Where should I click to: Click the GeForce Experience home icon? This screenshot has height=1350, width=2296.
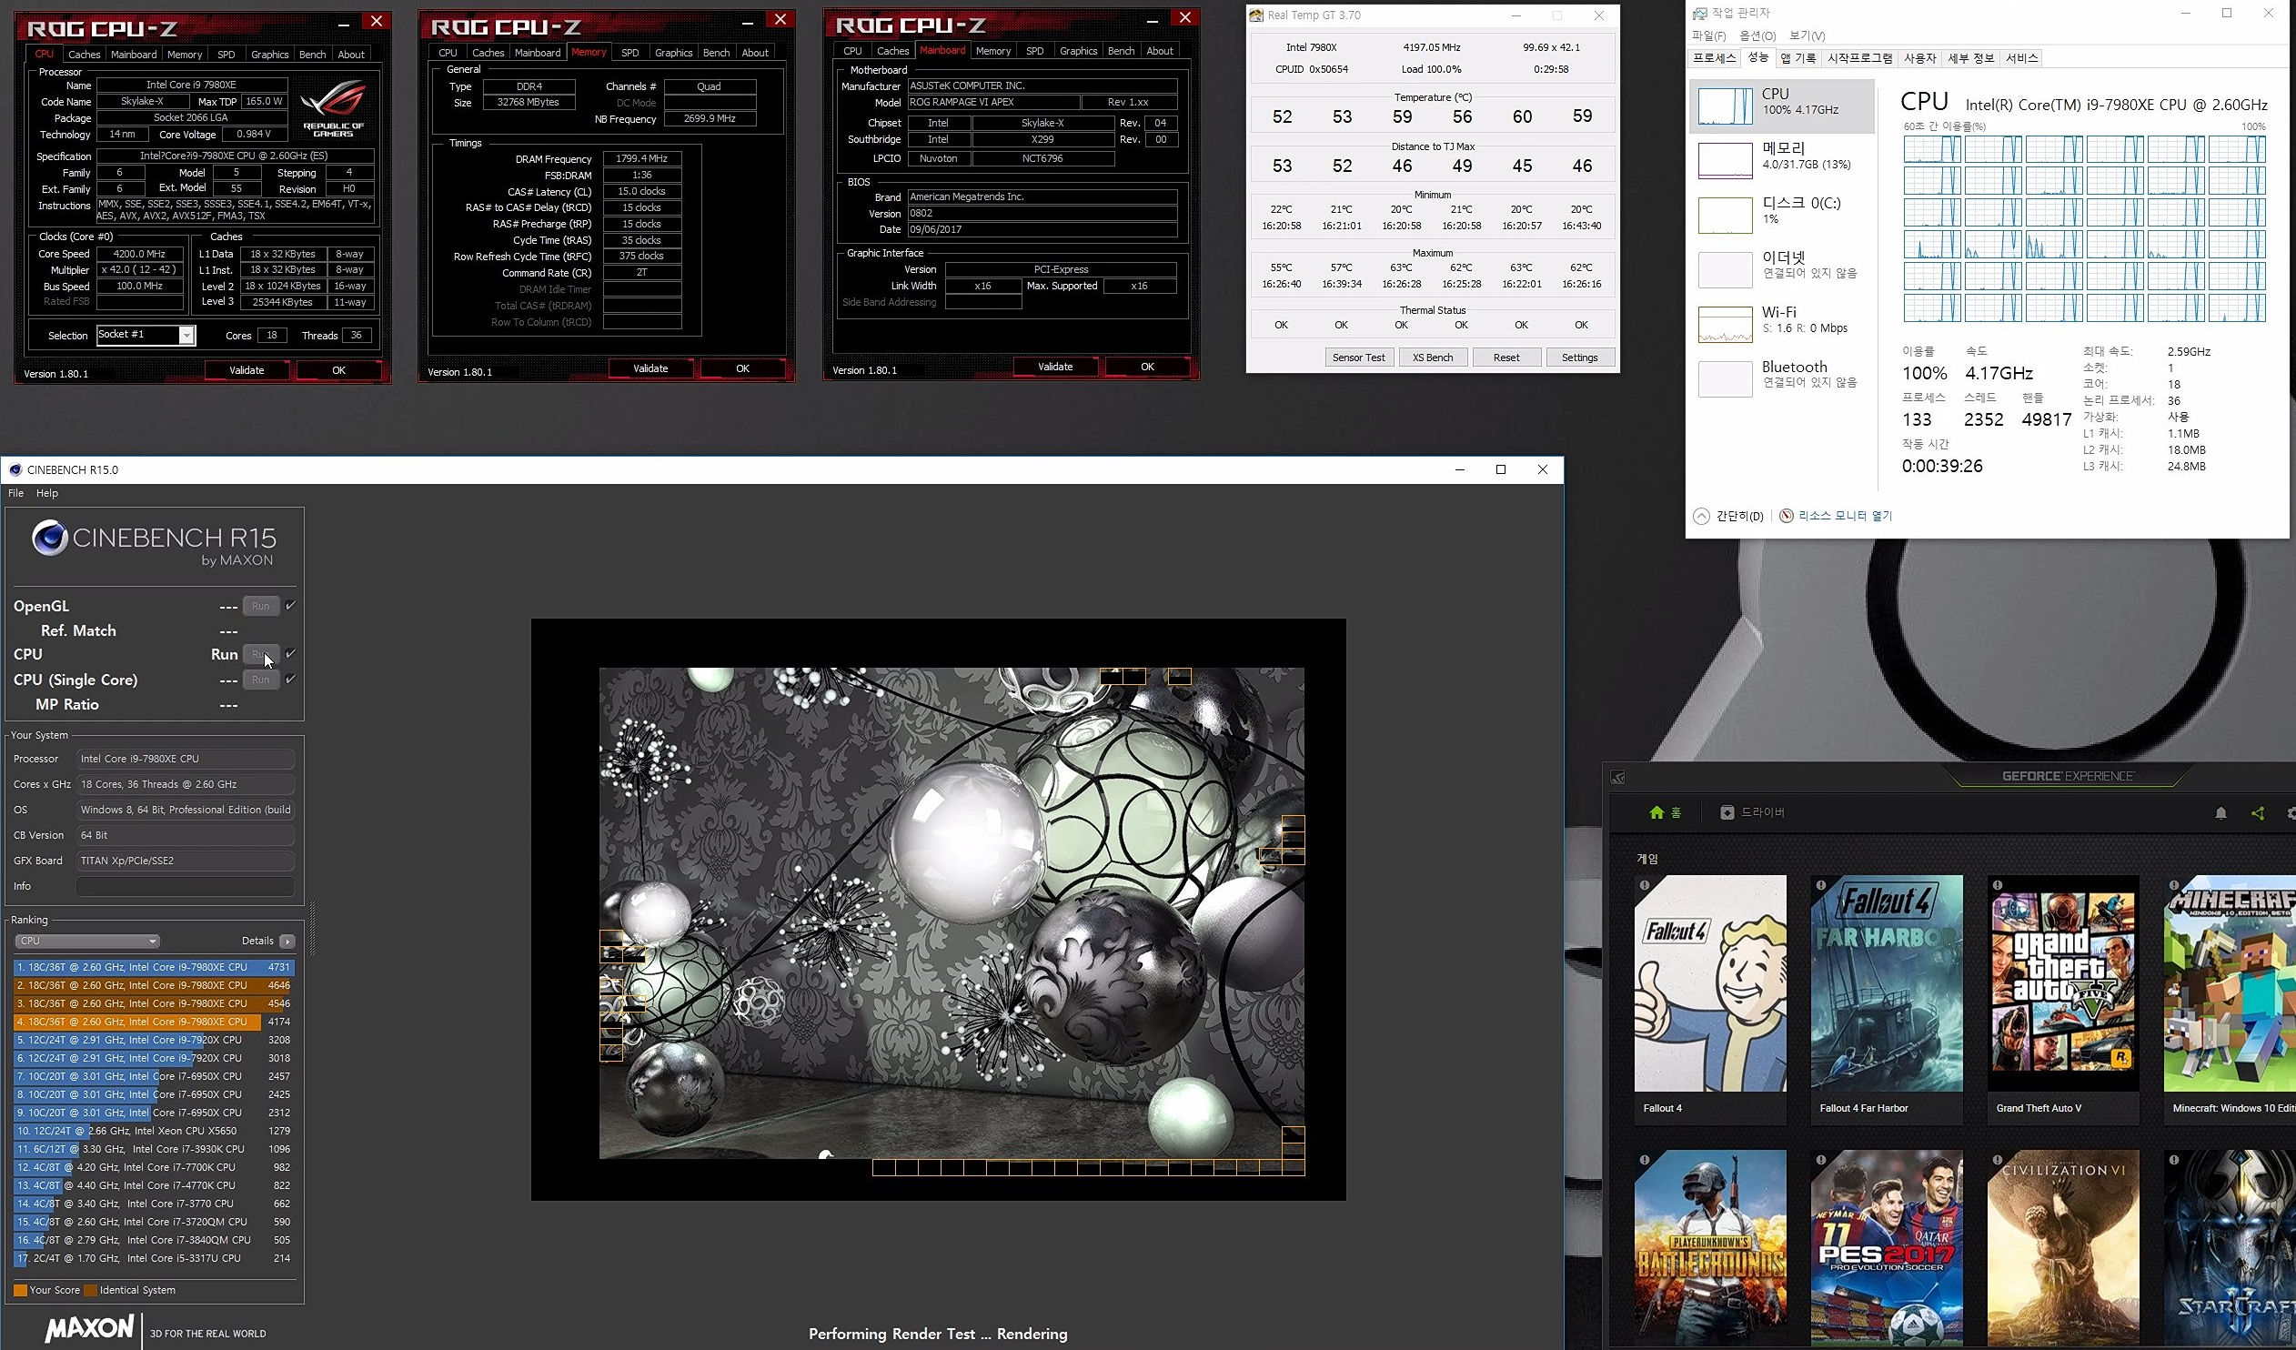1657,812
